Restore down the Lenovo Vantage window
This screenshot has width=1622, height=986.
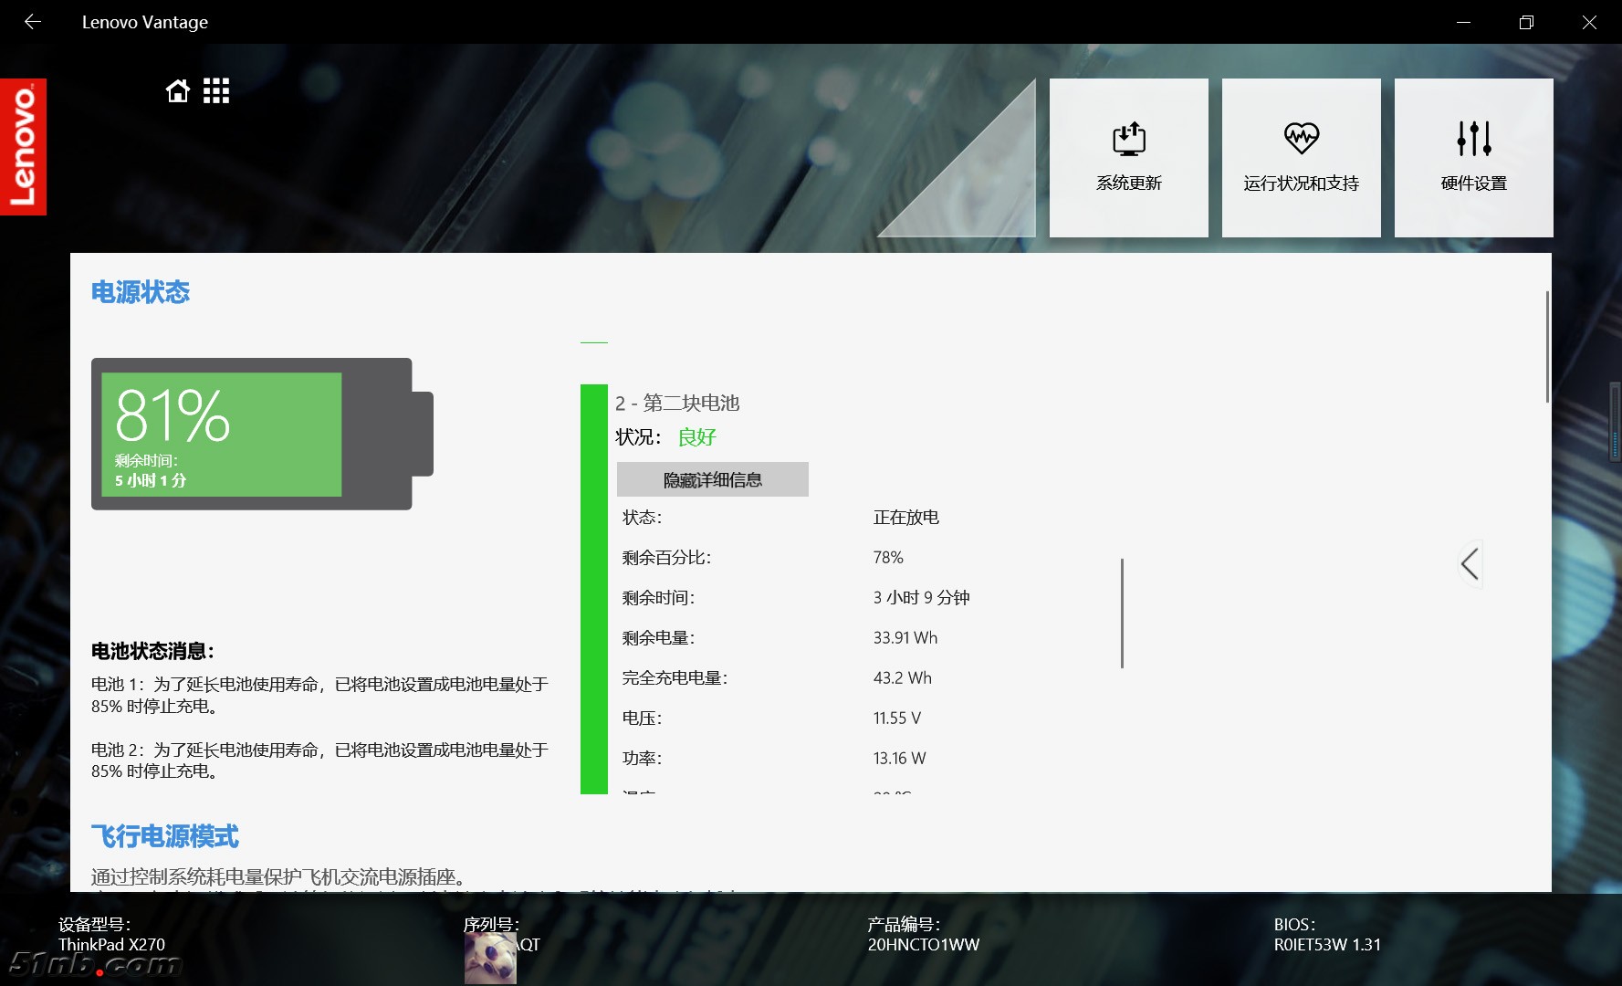(x=1526, y=22)
